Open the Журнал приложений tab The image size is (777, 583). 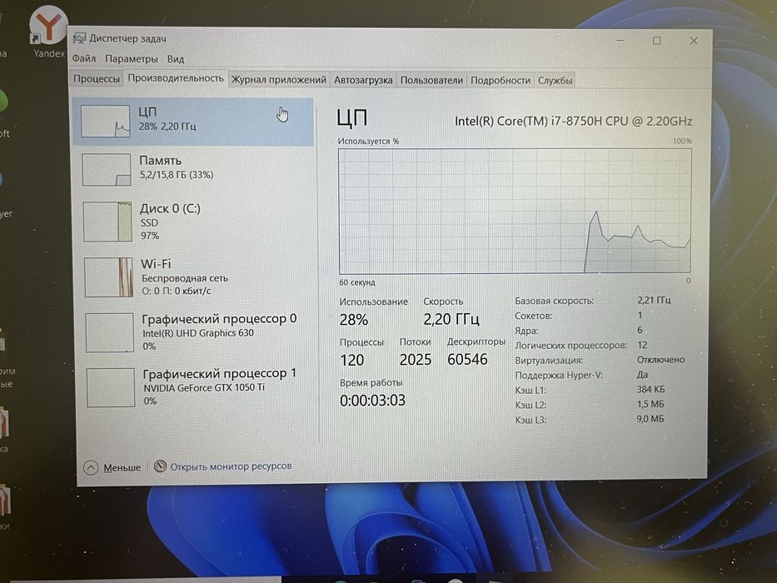[278, 80]
